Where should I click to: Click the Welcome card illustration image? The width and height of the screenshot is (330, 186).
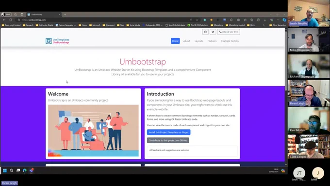(93, 130)
